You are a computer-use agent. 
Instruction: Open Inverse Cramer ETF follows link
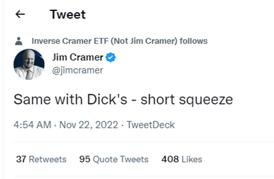119,41
